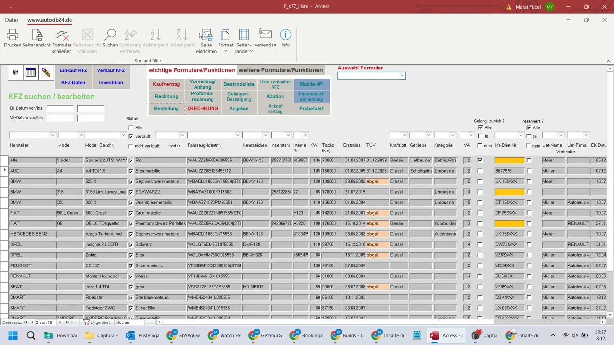Click the pencil edit icon button
This screenshot has height=345, width=614.
click(46, 72)
